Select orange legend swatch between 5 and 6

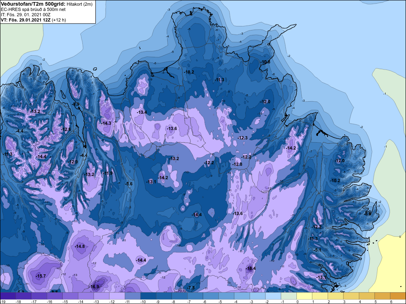tap(382, 296)
